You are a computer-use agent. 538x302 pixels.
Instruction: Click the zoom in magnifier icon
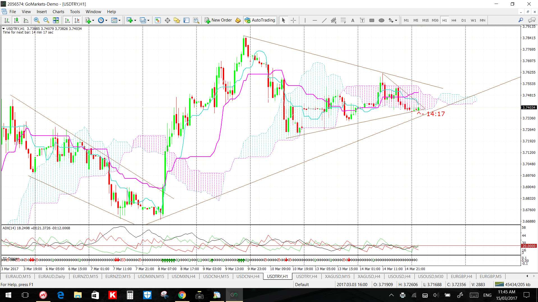pyautogui.click(x=36, y=20)
